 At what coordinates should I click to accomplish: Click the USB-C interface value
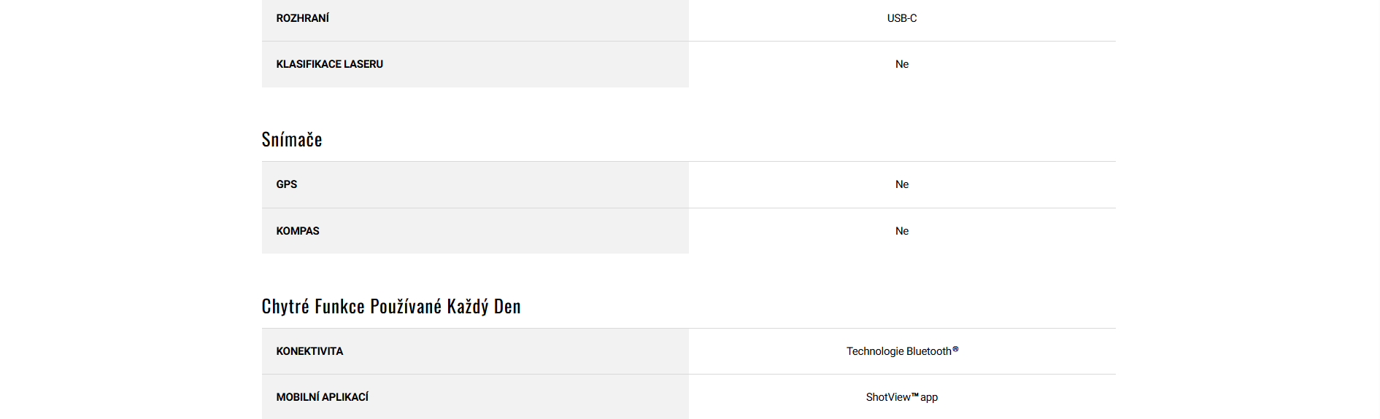[x=901, y=18]
